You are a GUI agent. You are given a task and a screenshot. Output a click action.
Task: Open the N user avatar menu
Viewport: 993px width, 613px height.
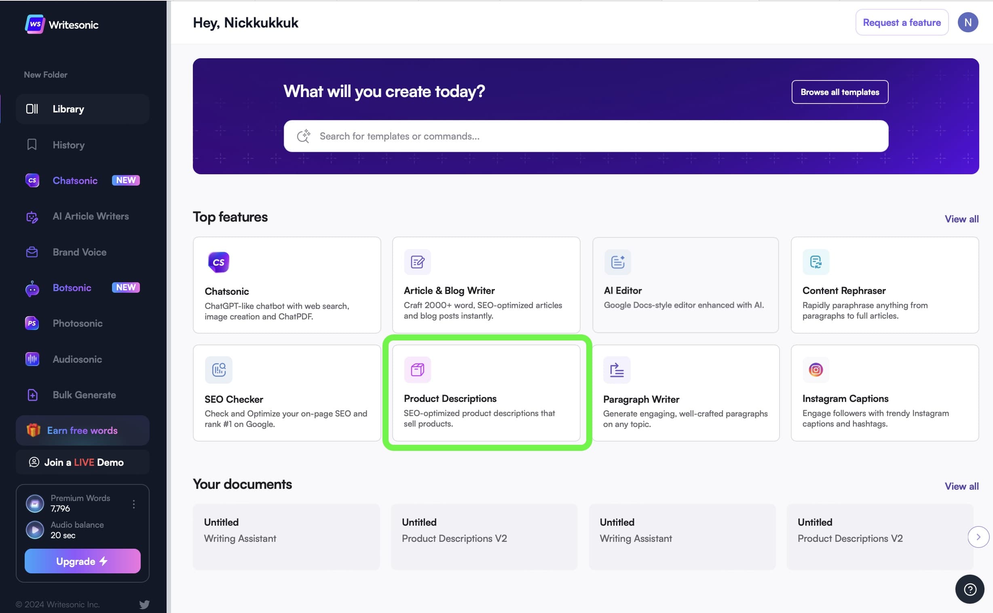(x=968, y=23)
